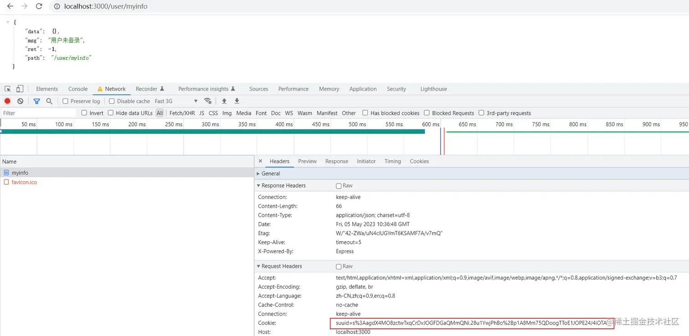The image size is (689, 336).
Task: Open network search
Action: click(x=49, y=101)
